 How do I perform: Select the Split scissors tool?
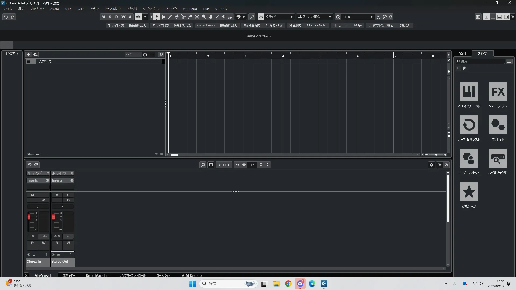coord(184,17)
